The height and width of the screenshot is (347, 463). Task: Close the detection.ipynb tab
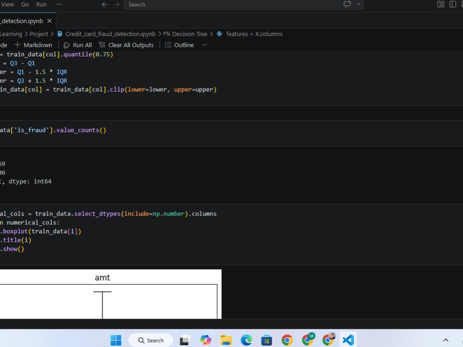(50, 21)
